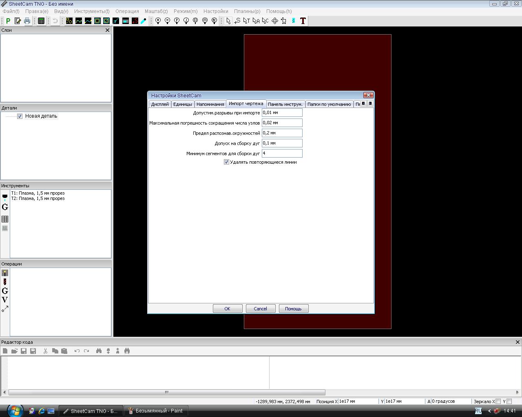Open the calculator tool icon
The image size is (522, 417).
click(x=41, y=21)
